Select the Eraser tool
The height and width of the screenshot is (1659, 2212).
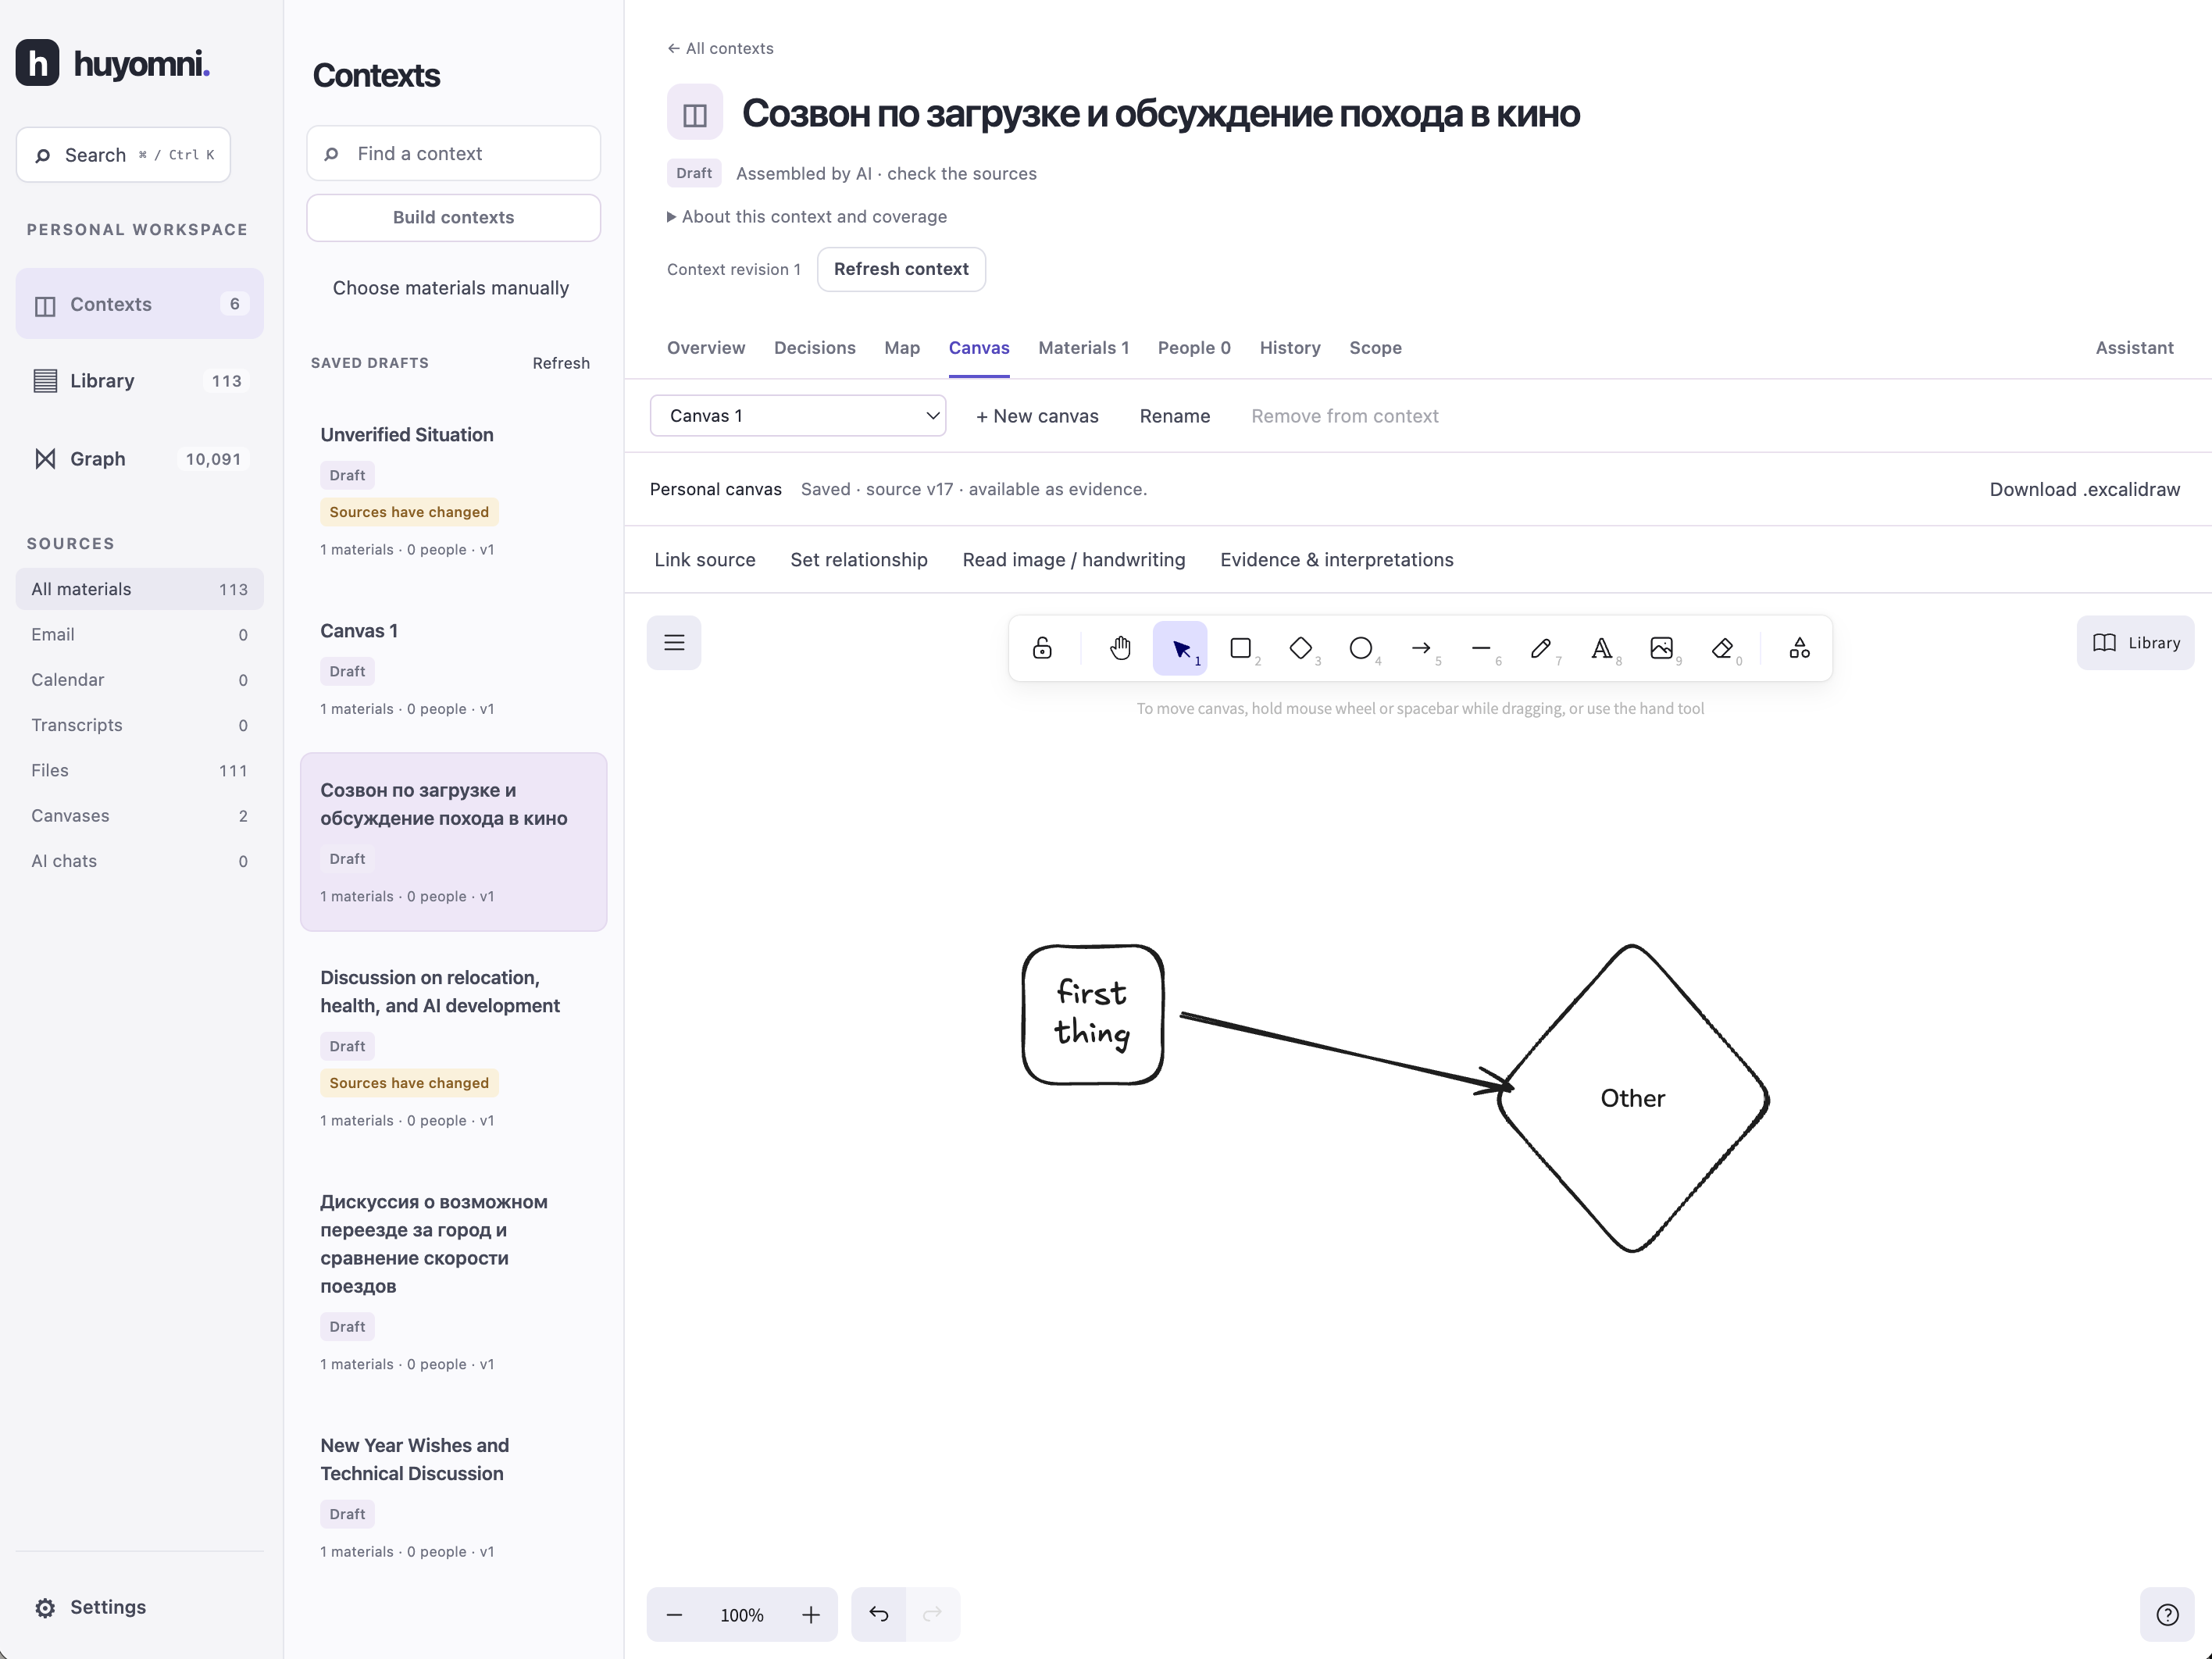pyautogui.click(x=1722, y=648)
